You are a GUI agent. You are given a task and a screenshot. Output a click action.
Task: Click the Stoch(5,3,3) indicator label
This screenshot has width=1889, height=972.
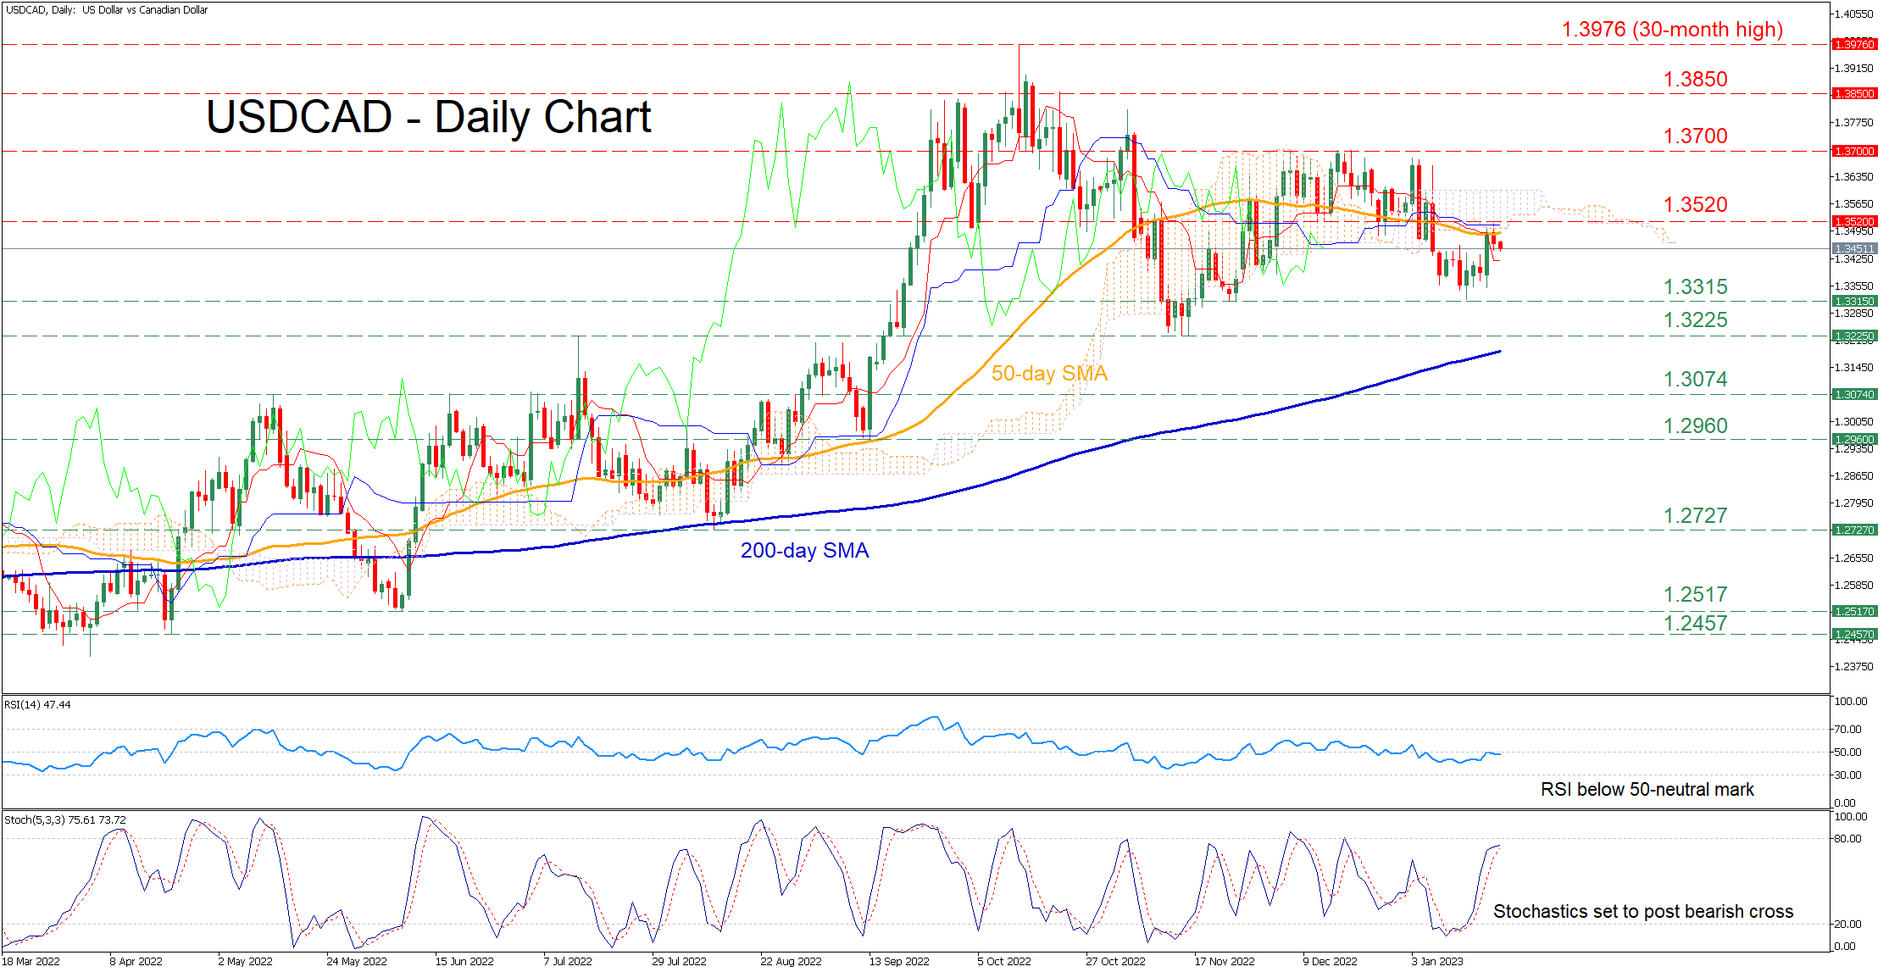click(65, 820)
